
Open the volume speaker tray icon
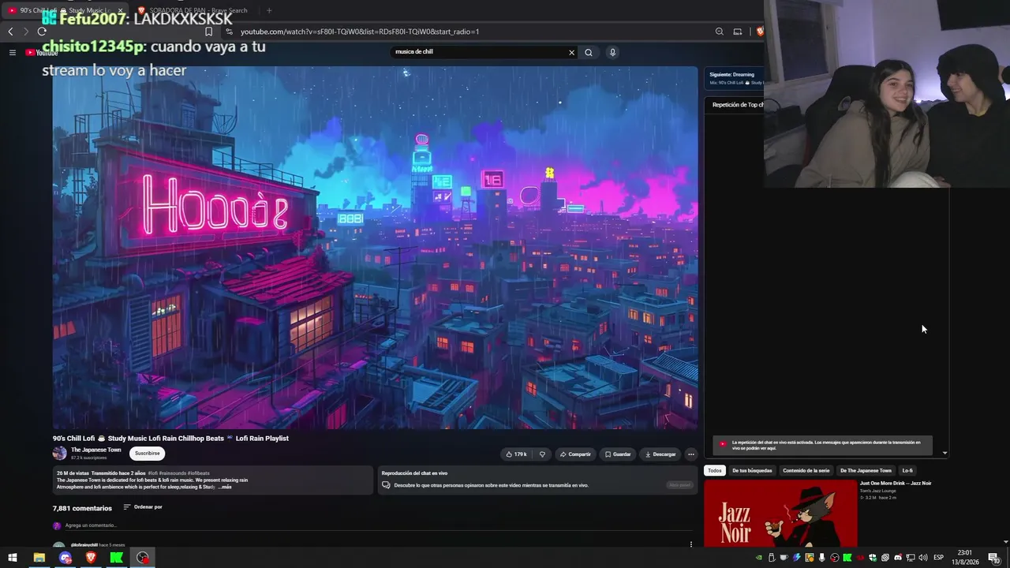point(922,558)
